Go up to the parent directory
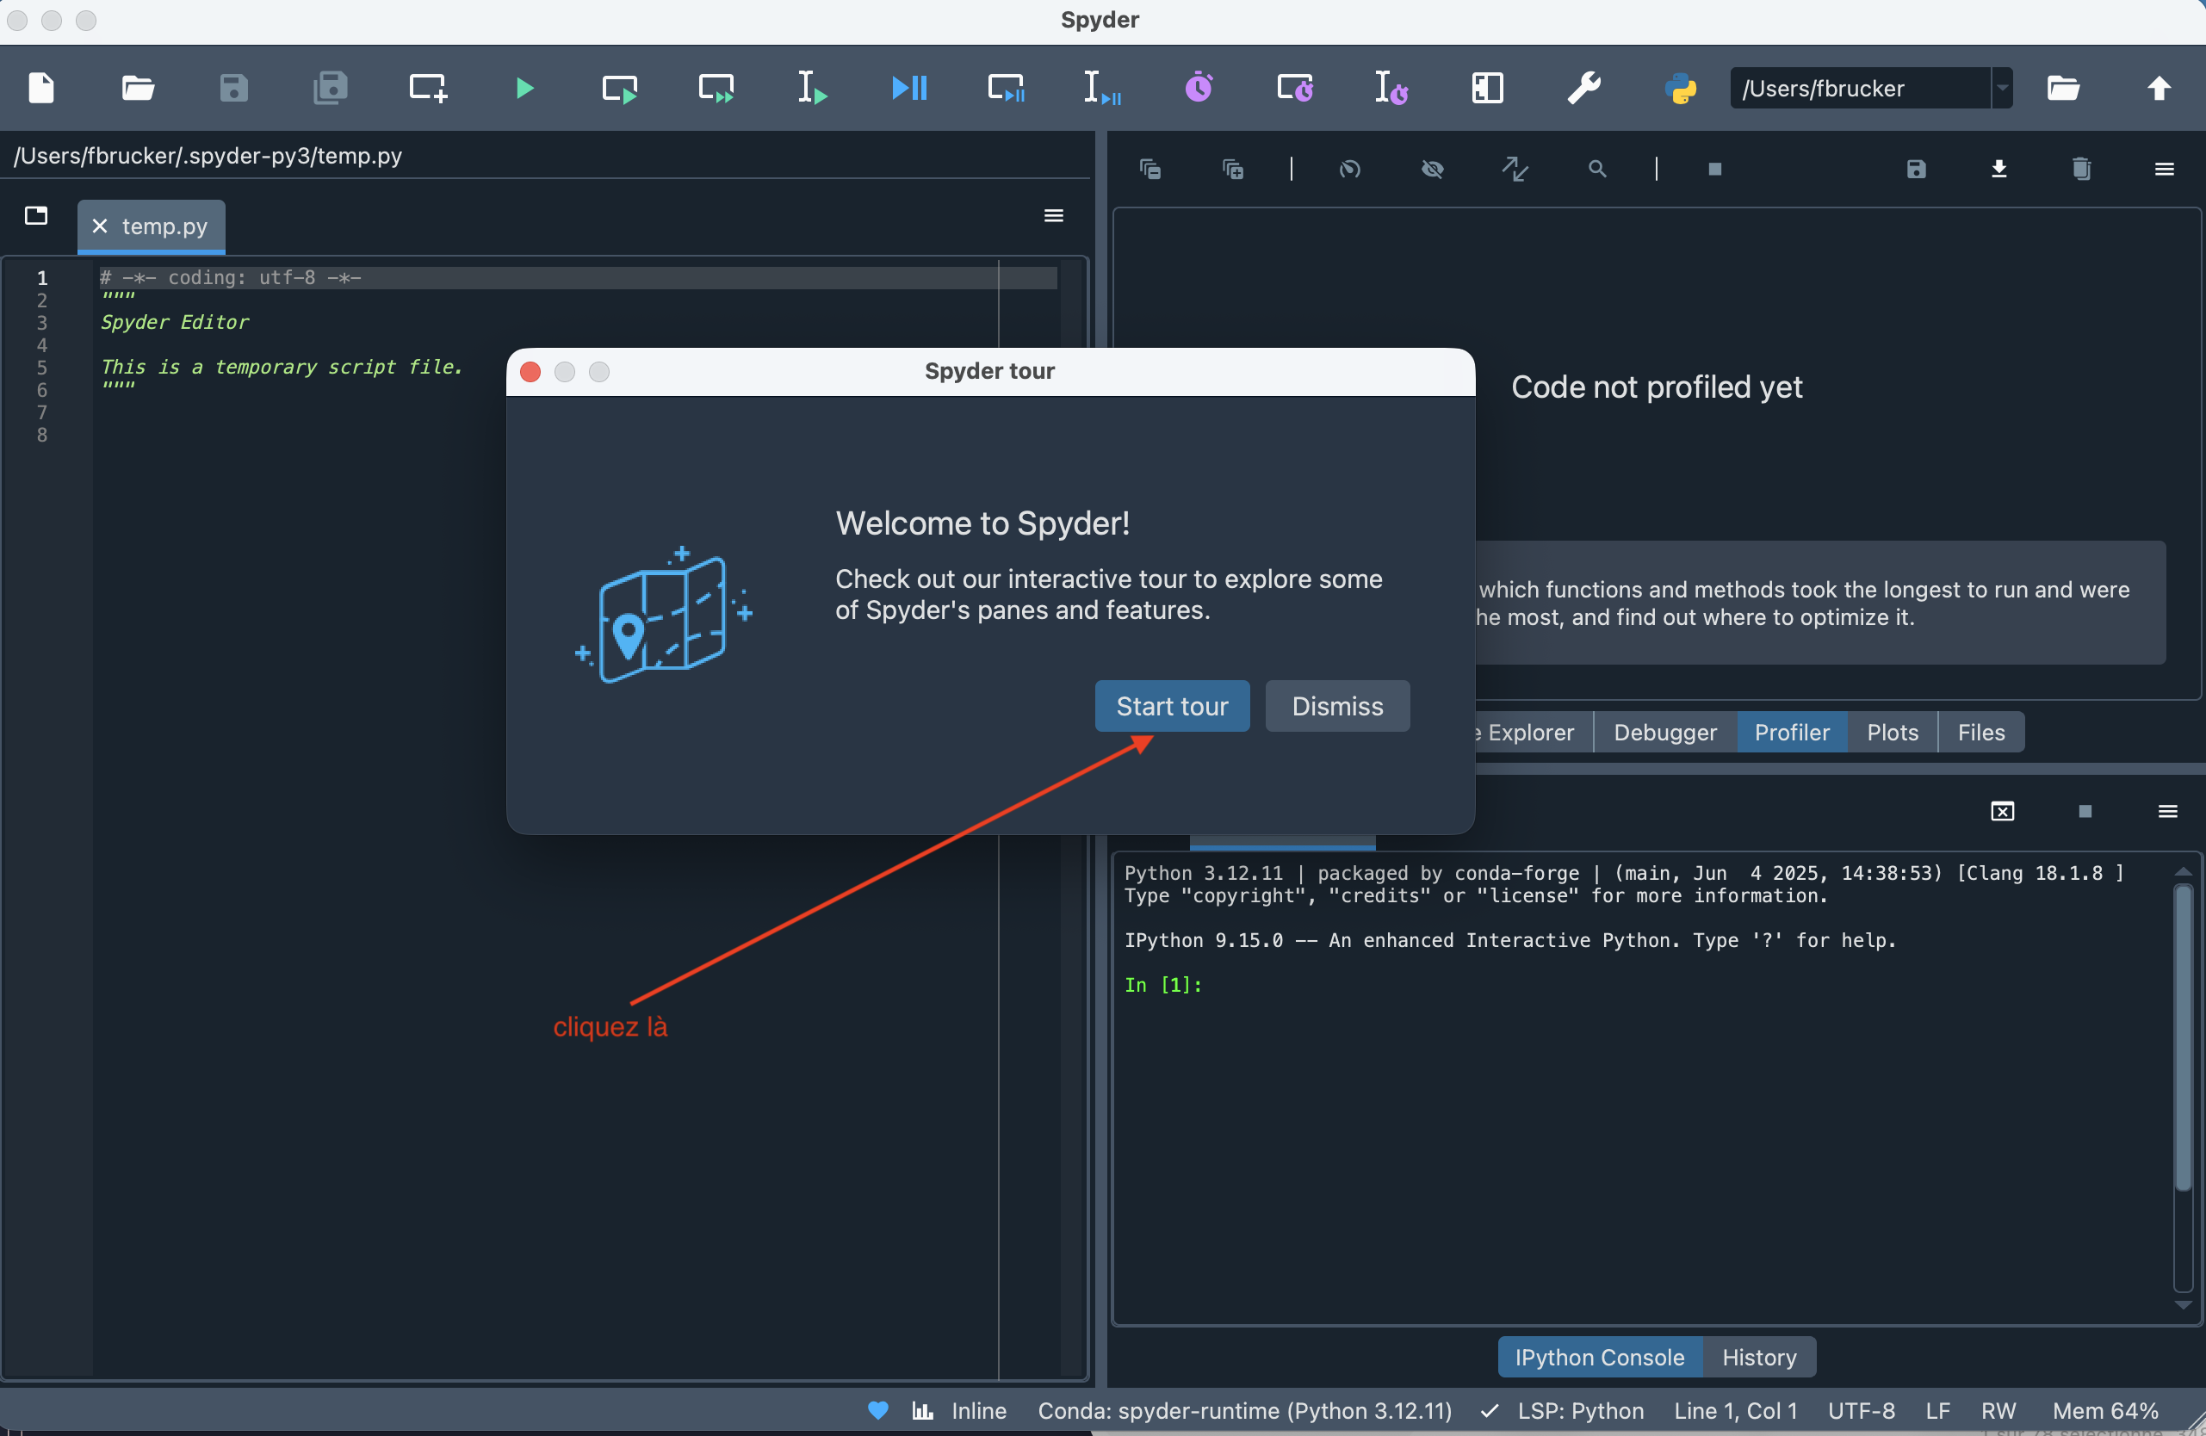This screenshot has height=1436, width=2206. pos(2160,88)
